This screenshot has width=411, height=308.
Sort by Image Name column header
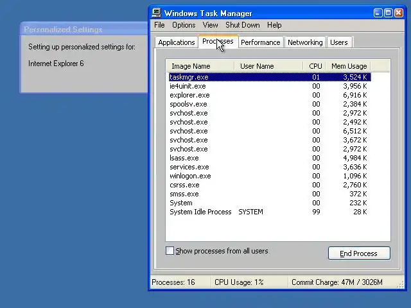click(200, 66)
